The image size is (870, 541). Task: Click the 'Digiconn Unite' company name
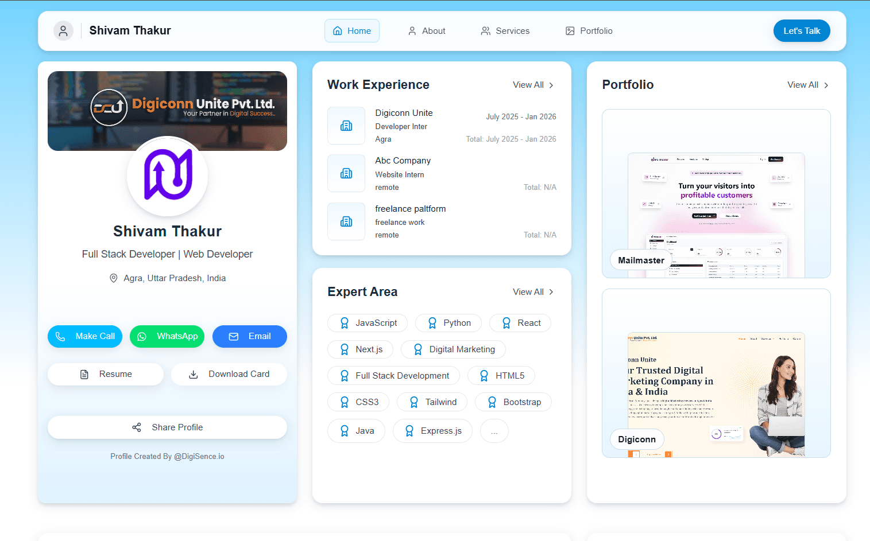(404, 113)
